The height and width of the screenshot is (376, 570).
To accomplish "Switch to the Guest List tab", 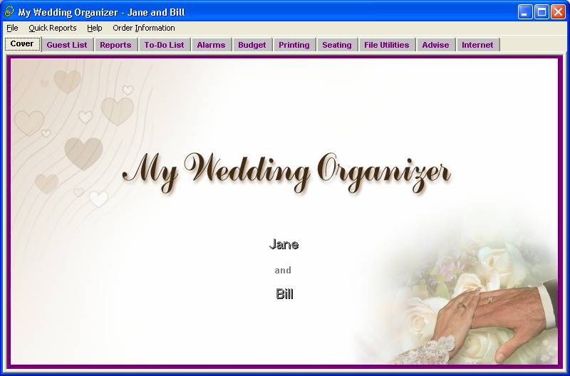I will click(x=67, y=45).
